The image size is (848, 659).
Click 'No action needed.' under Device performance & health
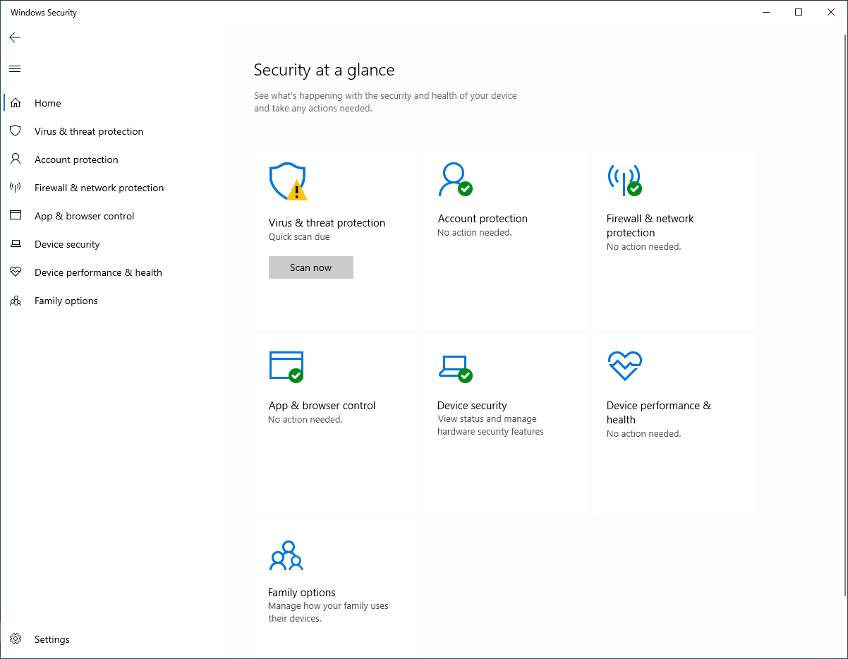(x=644, y=434)
